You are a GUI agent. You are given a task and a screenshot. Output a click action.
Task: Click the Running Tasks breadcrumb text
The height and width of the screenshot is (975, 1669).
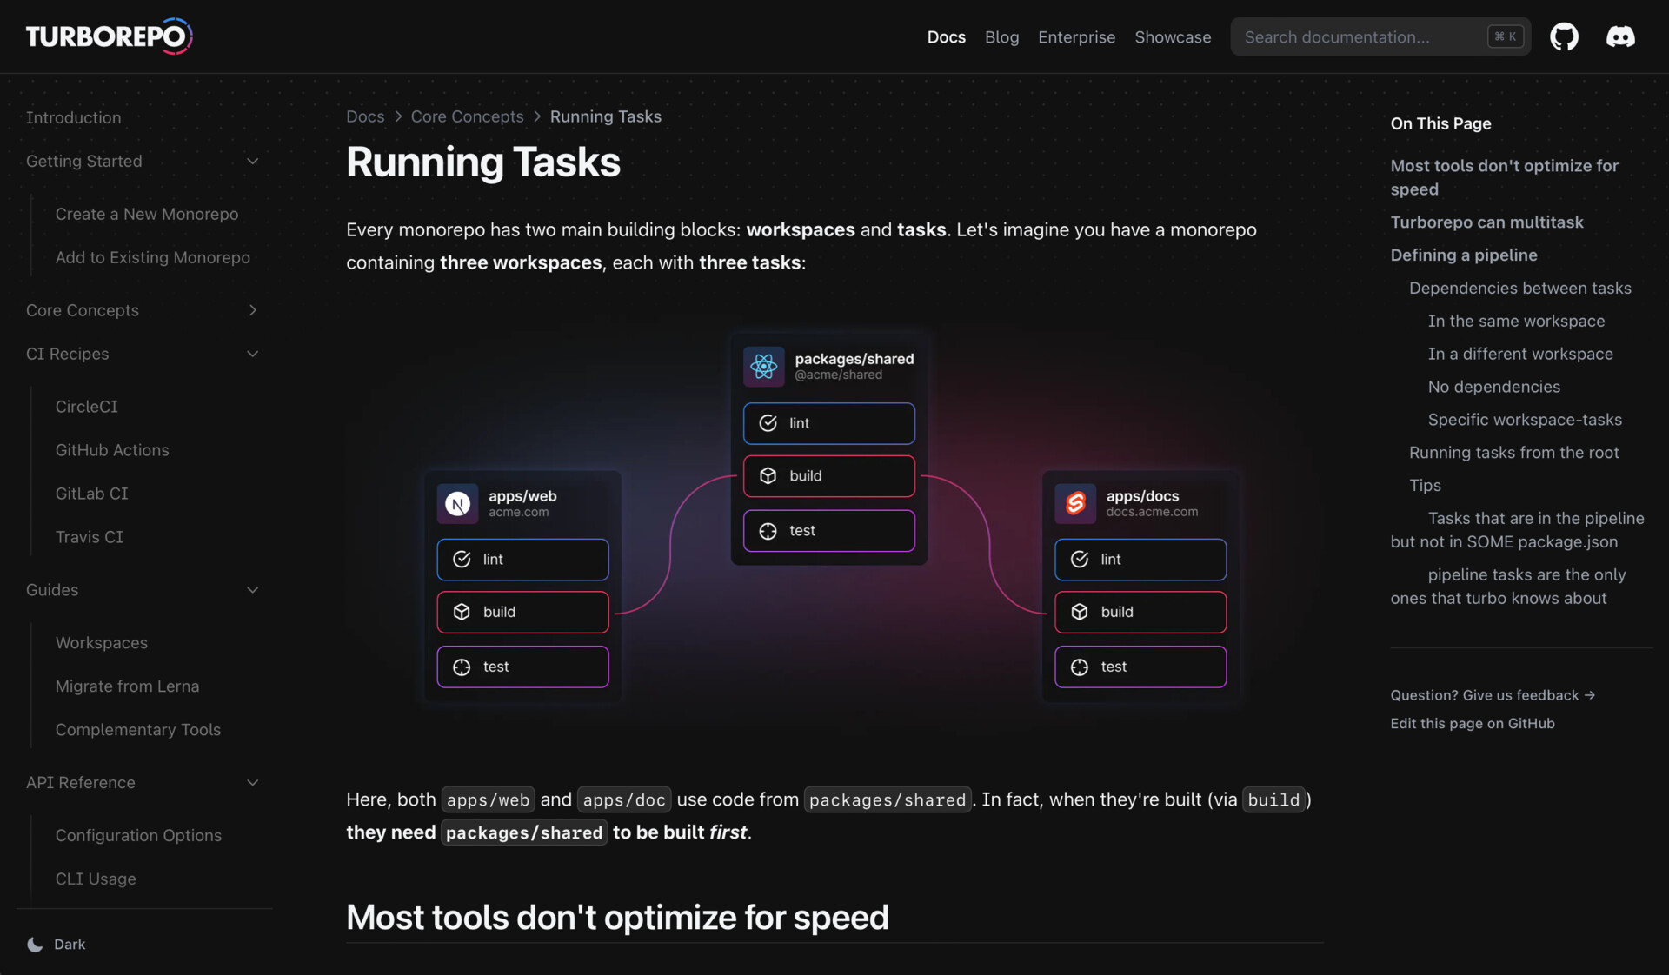pos(605,116)
